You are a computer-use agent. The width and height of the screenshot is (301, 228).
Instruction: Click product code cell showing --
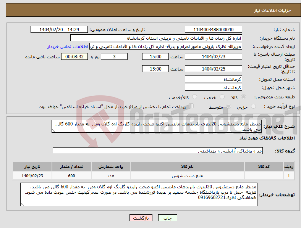pos(264,176)
